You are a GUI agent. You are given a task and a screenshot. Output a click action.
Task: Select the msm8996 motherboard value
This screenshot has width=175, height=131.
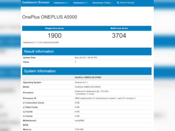tap(79, 121)
